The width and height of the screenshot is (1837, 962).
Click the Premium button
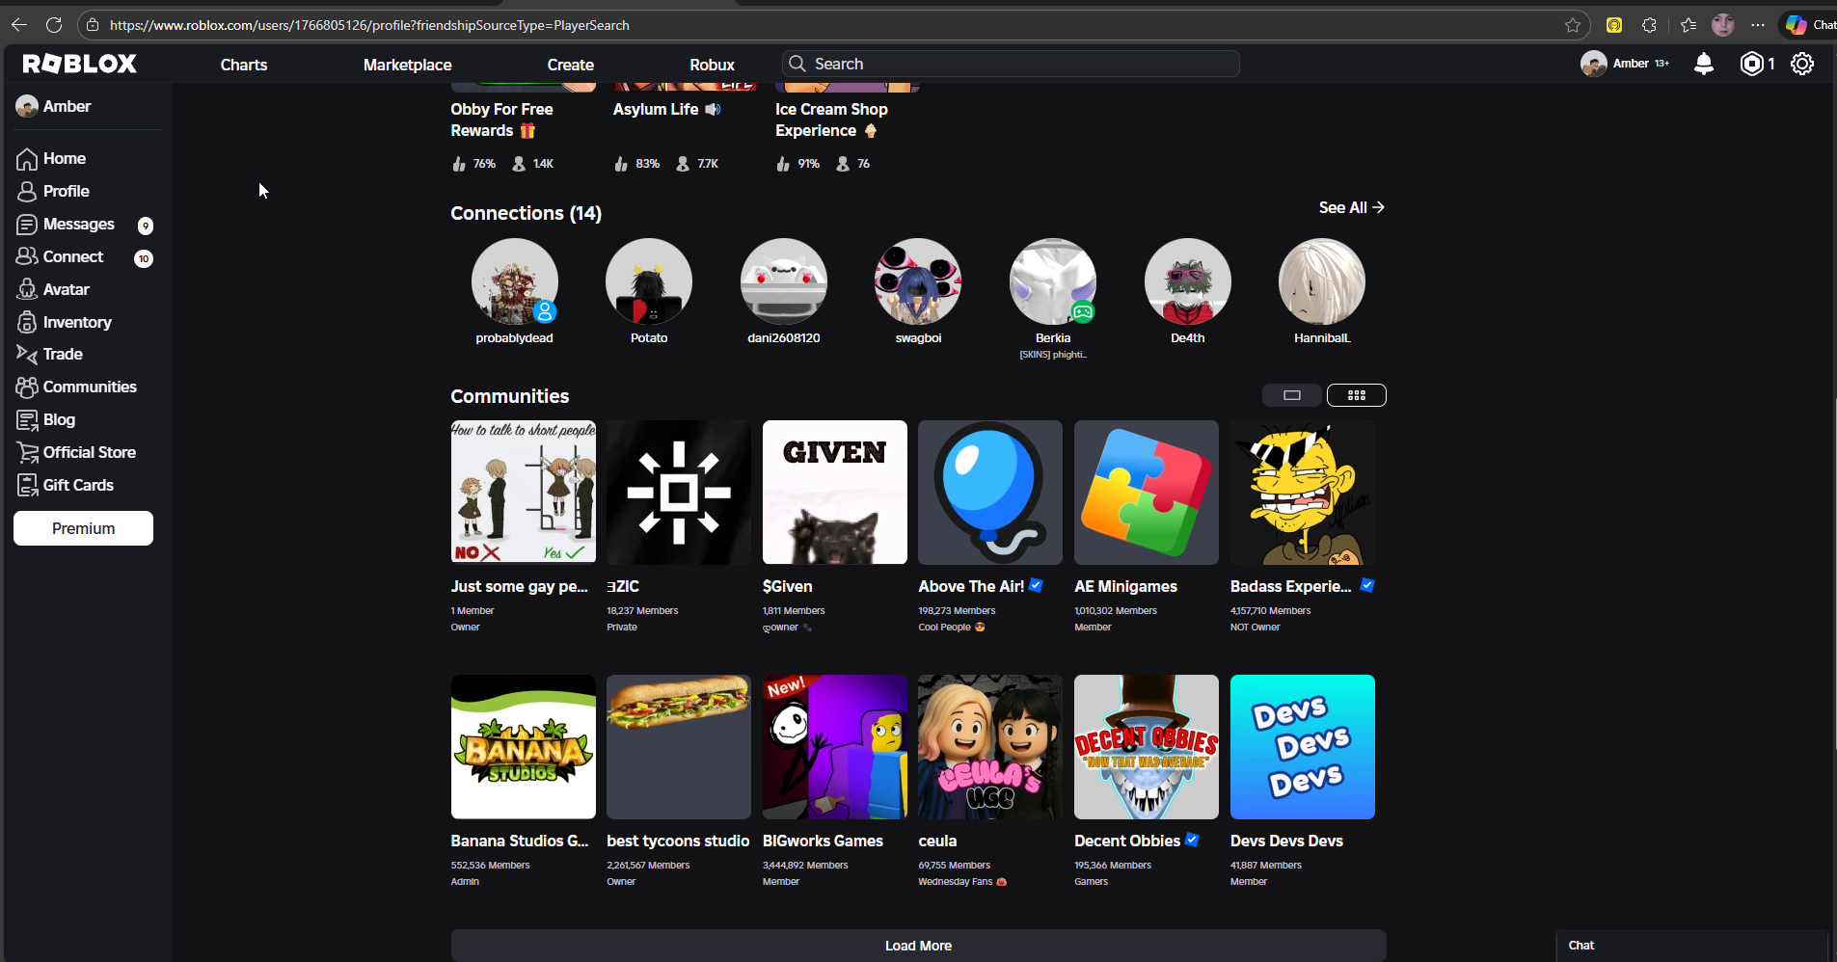[x=83, y=528]
